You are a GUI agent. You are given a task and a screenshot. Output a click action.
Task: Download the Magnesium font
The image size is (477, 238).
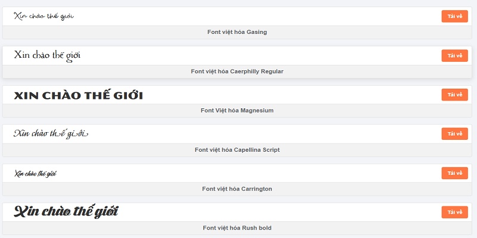point(454,95)
